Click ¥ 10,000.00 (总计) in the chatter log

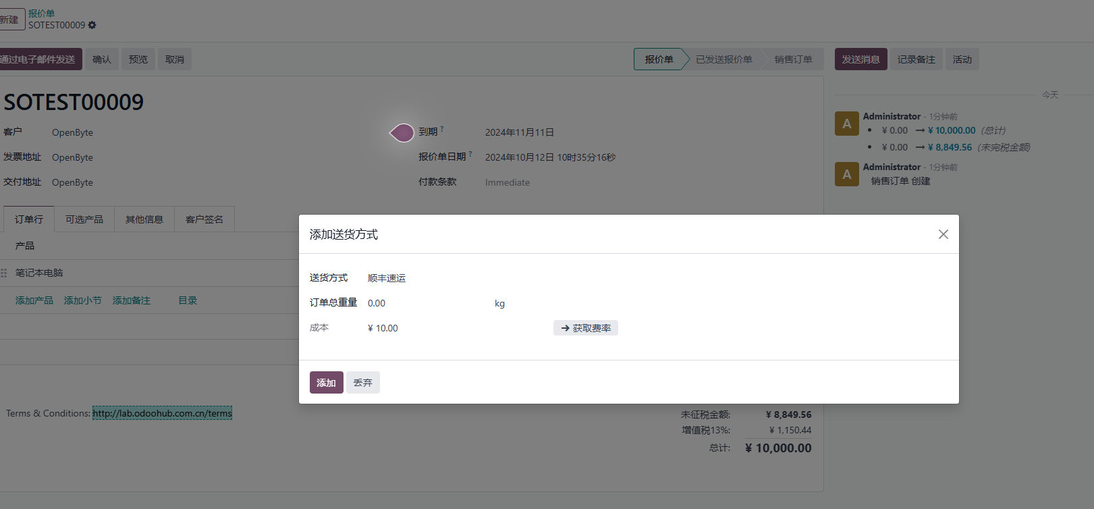(952, 130)
